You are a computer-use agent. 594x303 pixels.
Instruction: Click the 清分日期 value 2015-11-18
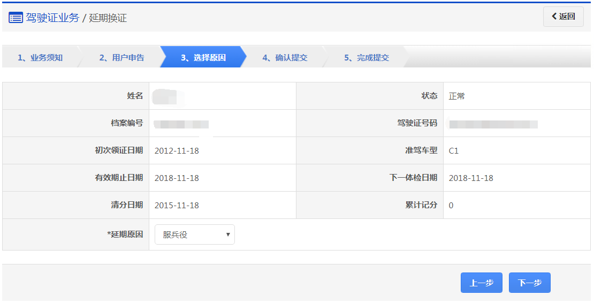pyautogui.click(x=177, y=206)
